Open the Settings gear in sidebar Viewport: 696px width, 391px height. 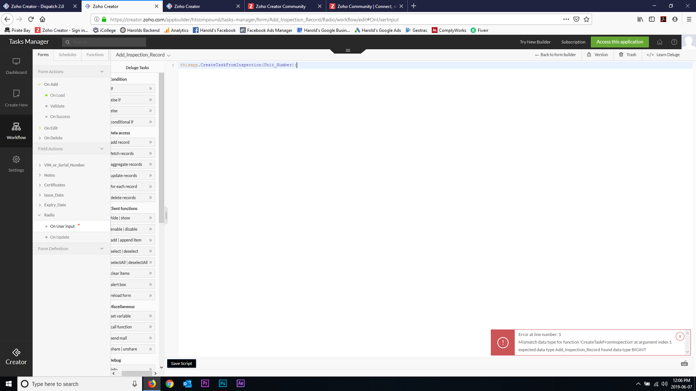(x=16, y=164)
